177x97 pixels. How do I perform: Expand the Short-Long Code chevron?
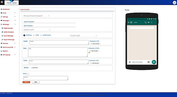tap(15, 47)
